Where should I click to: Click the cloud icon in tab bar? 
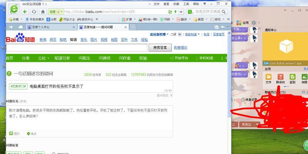[20, 27]
